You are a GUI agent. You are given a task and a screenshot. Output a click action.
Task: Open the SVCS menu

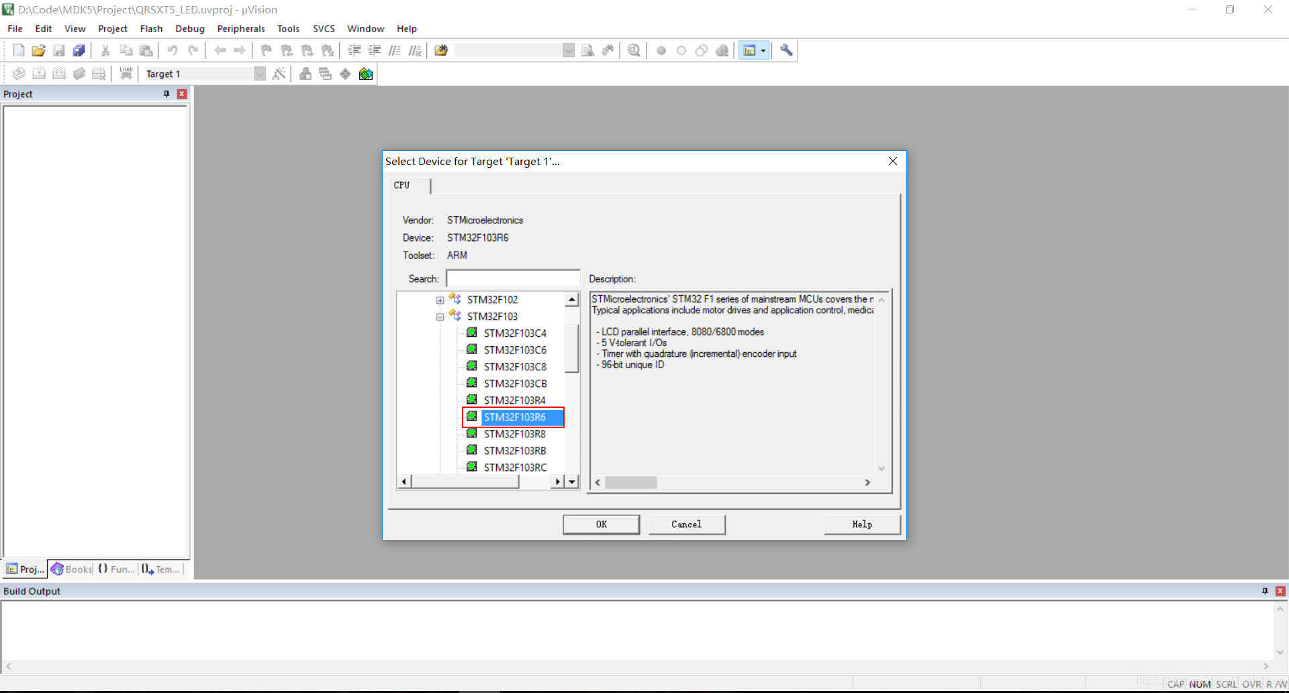tap(324, 29)
